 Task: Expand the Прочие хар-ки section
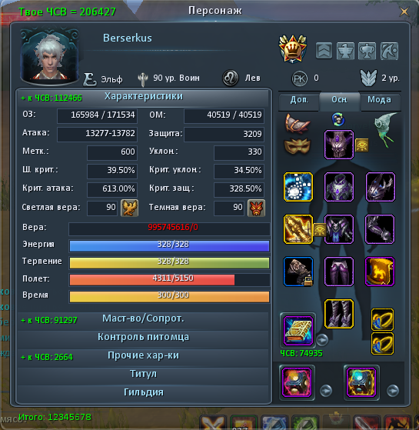pyautogui.click(x=143, y=355)
